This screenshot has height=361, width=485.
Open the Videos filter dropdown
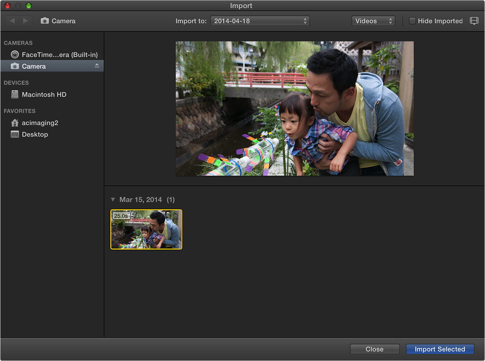click(x=373, y=21)
